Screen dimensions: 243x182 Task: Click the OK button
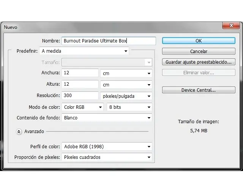[x=199, y=41]
